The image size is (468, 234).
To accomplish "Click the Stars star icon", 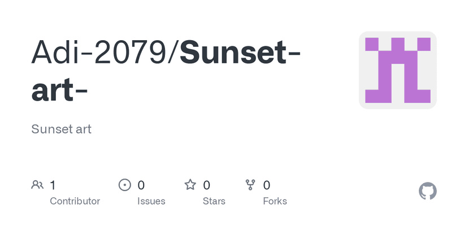I will click(x=190, y=185).
